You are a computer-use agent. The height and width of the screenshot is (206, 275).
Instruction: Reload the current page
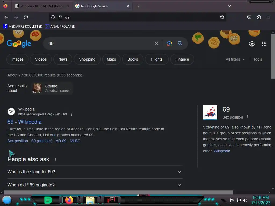pos(26,17)
